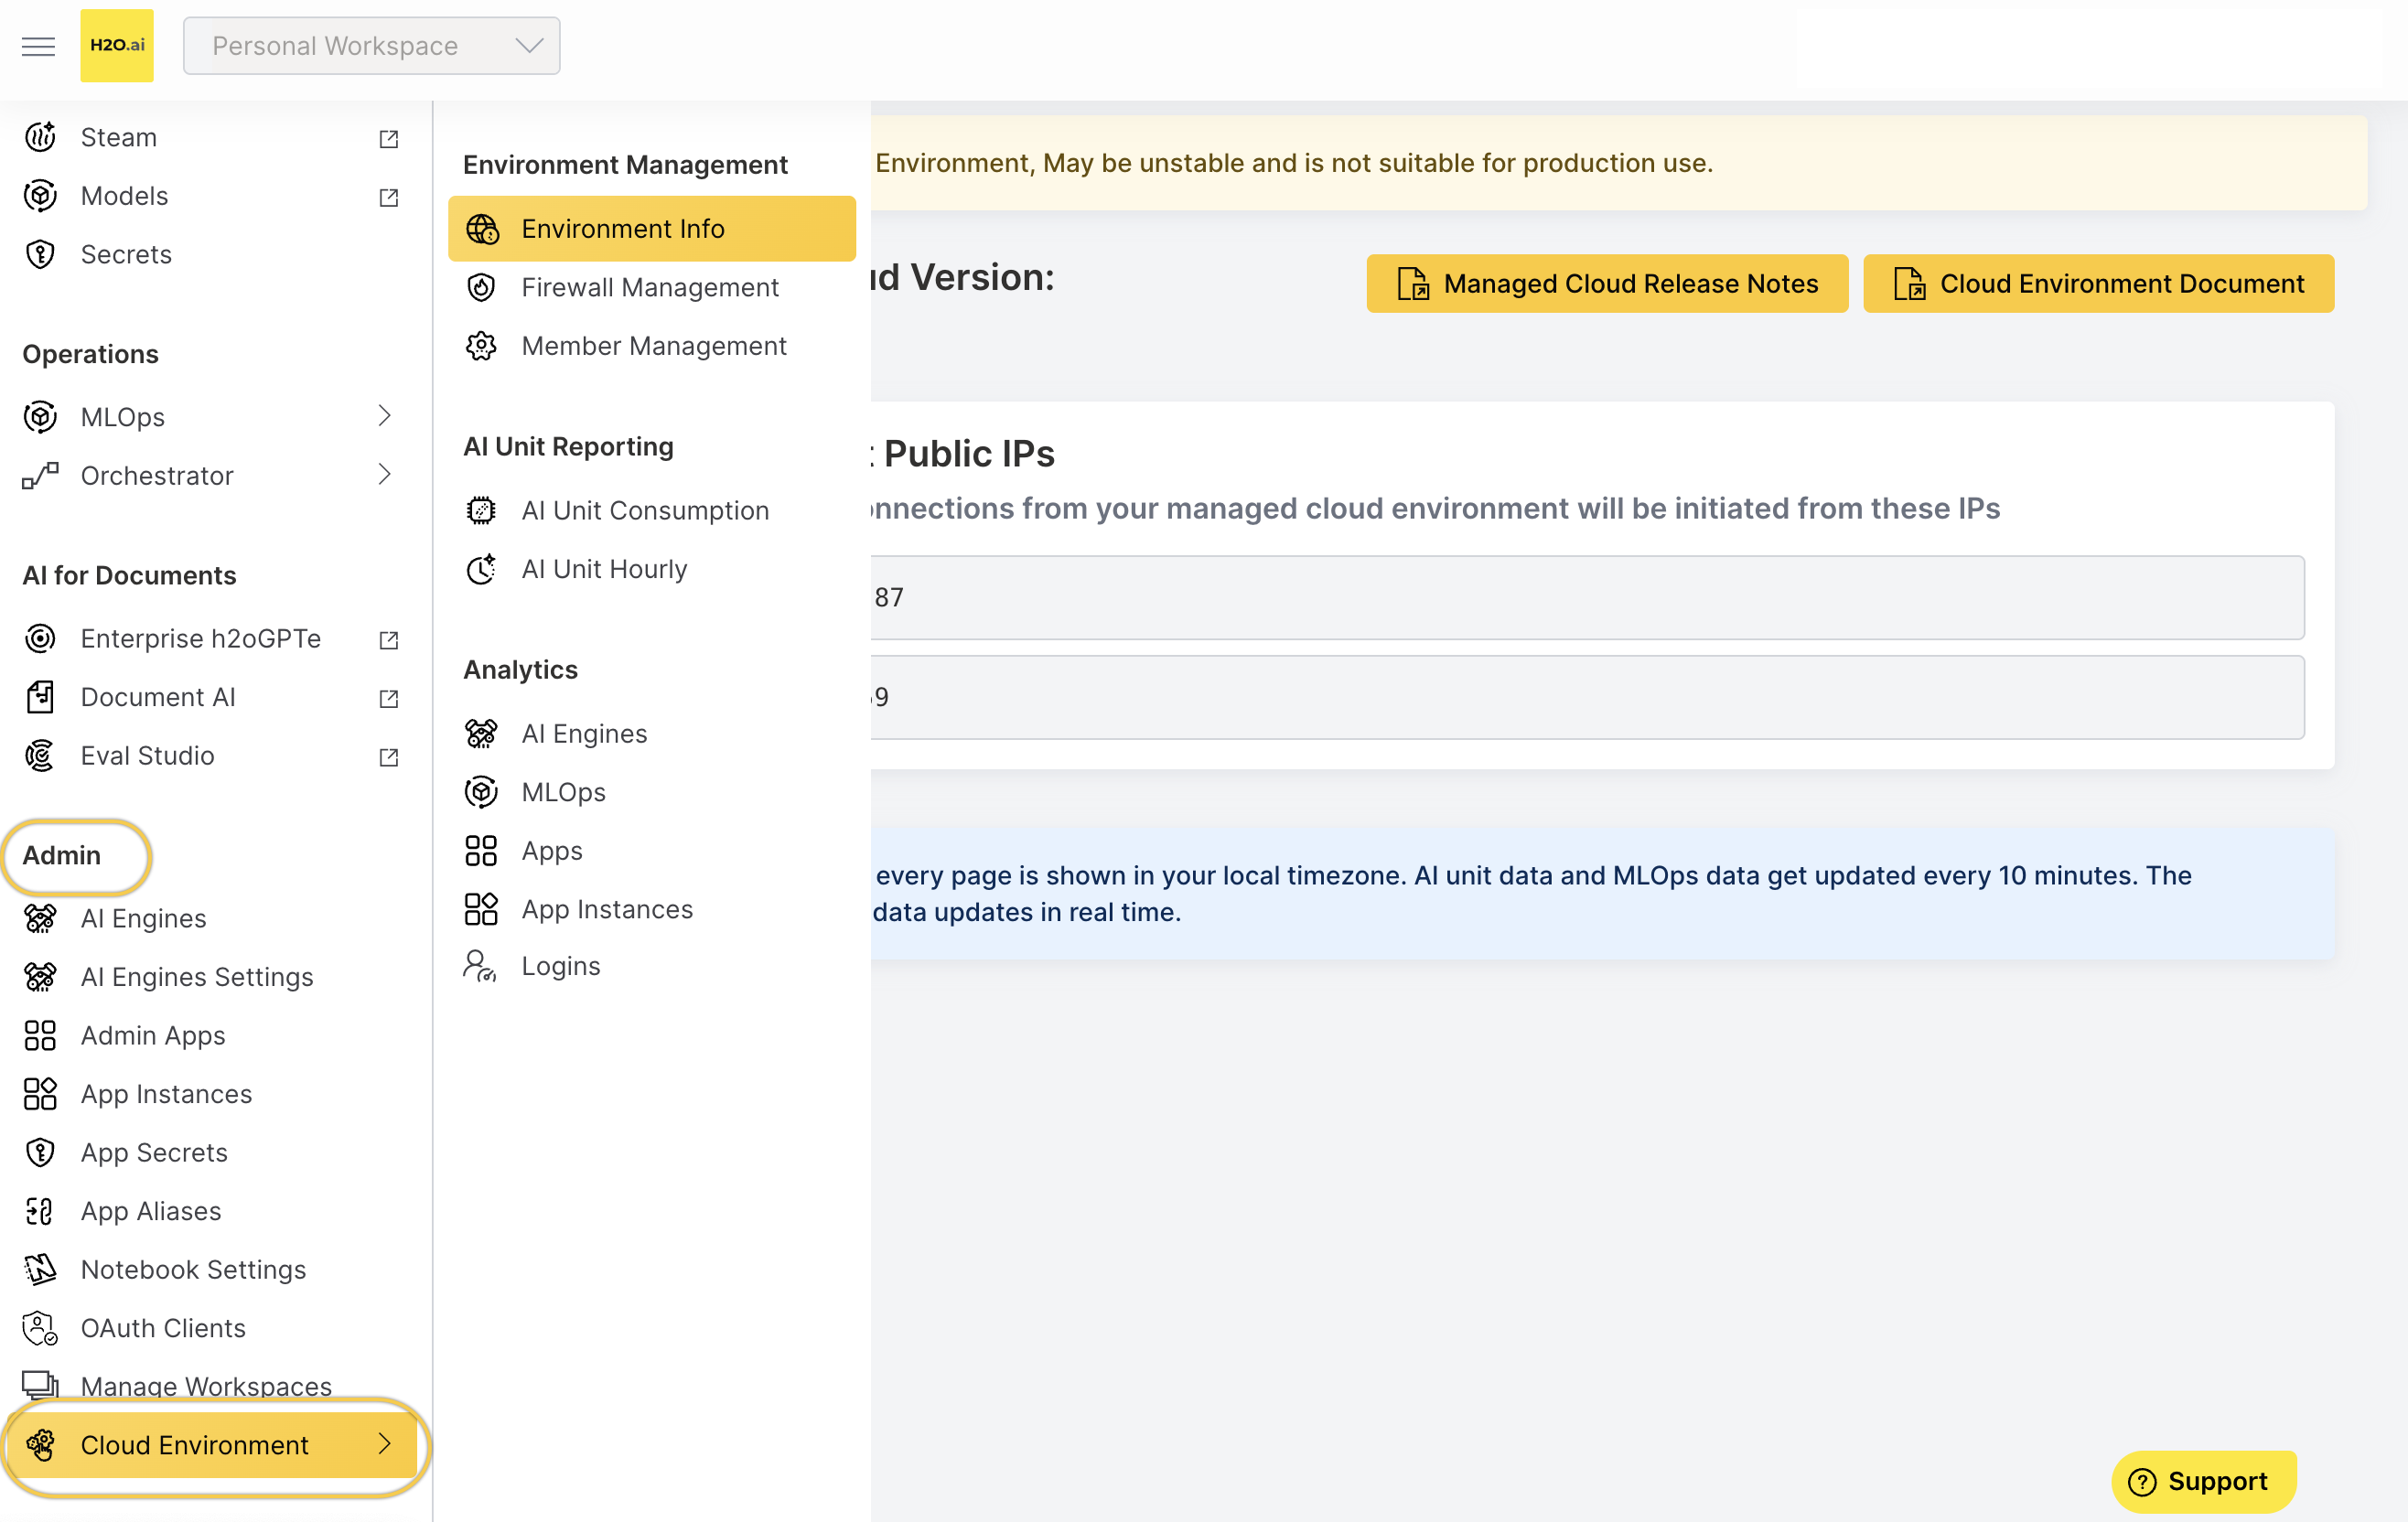Open Member Management submenu item
The height and width of the screenshot is (1522, 2408).
coord(652,346)
